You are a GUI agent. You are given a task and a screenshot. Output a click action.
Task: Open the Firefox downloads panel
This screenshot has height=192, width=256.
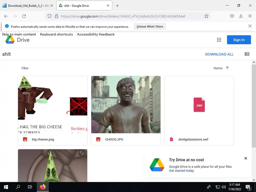click(241, 16)
